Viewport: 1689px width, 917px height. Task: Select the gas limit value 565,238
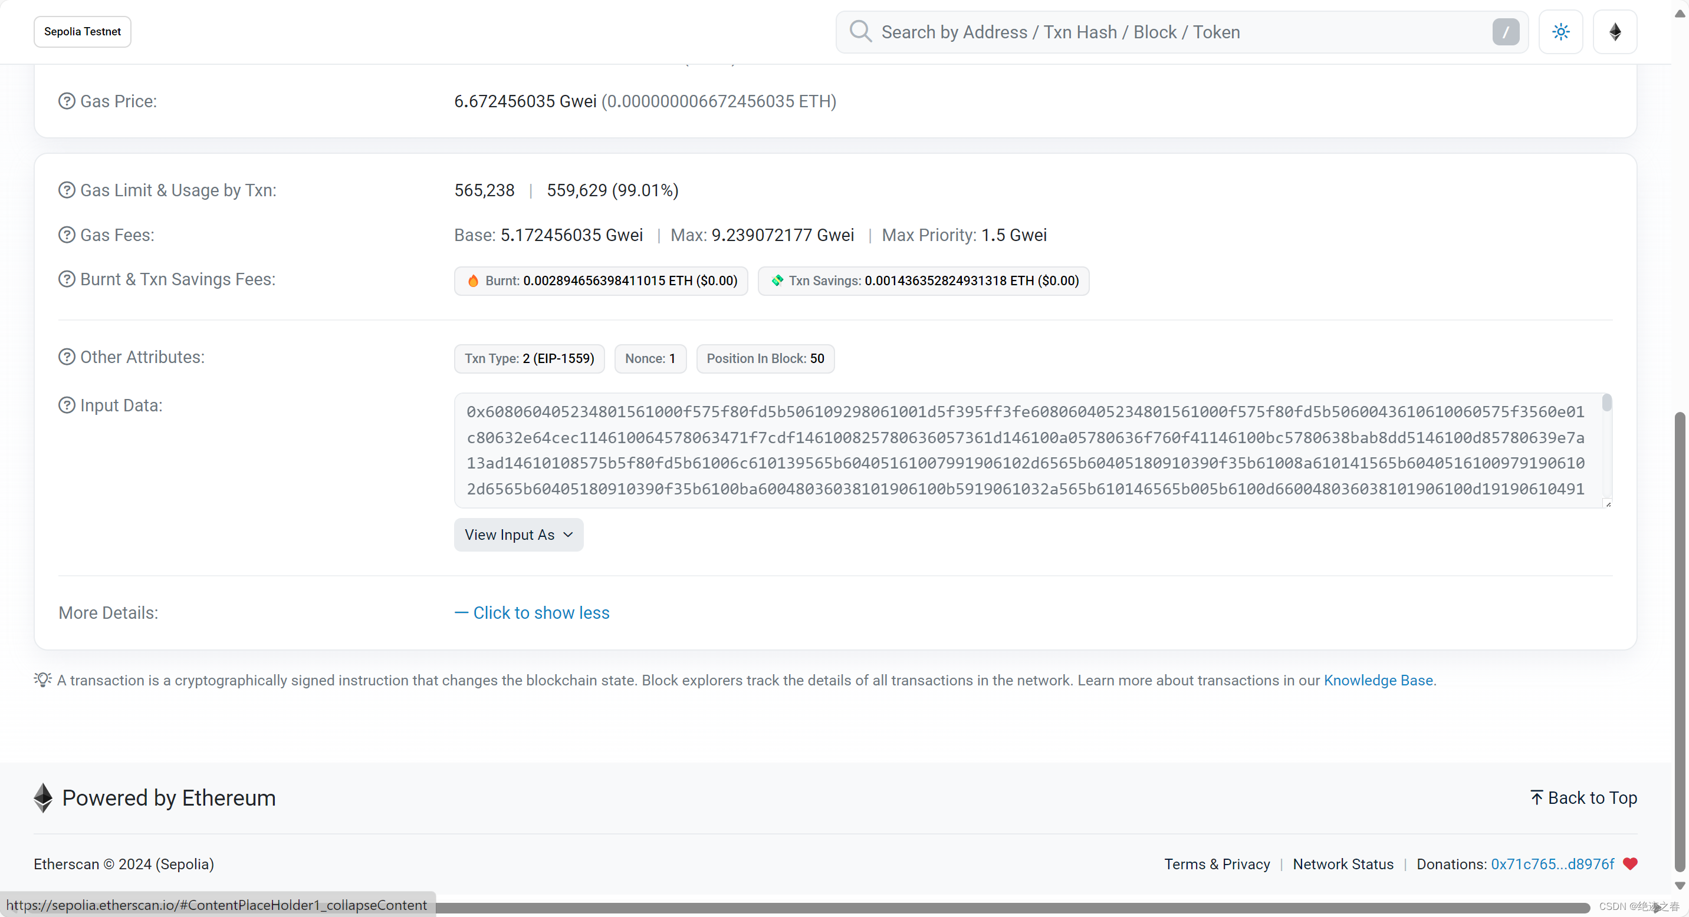(485, 190)
